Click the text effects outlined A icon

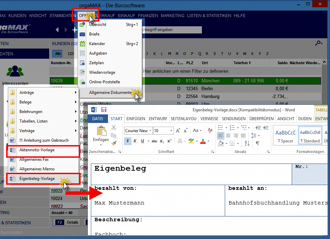pyautogui.click(x=180, y=141)
